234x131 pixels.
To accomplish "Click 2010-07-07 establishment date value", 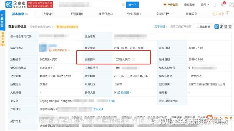I will click(196, 48).
